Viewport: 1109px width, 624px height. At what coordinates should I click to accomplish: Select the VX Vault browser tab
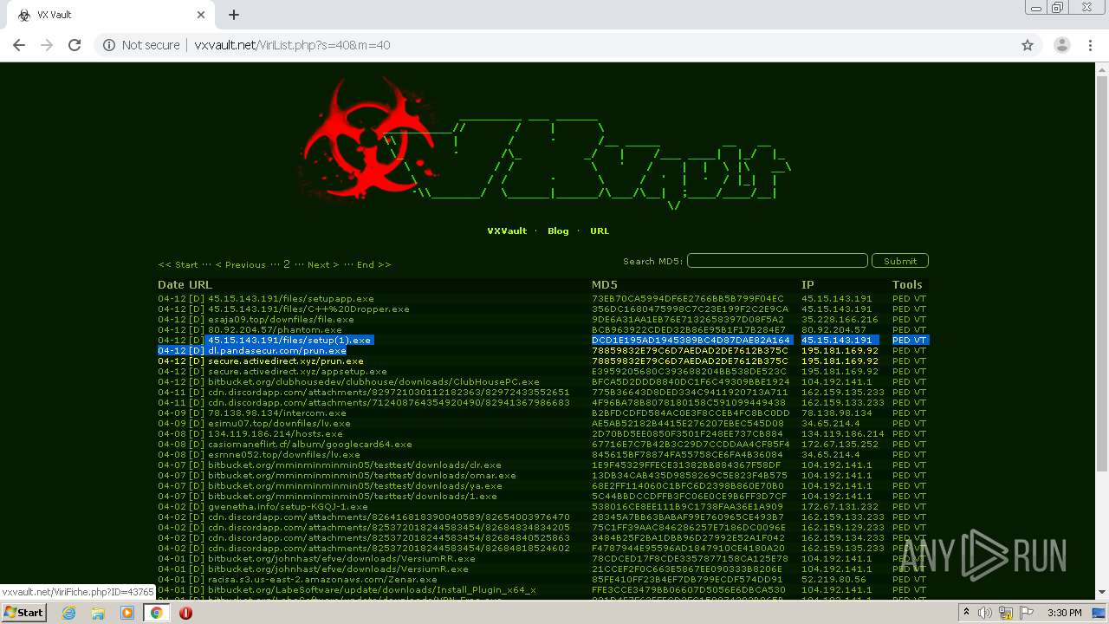112,15
